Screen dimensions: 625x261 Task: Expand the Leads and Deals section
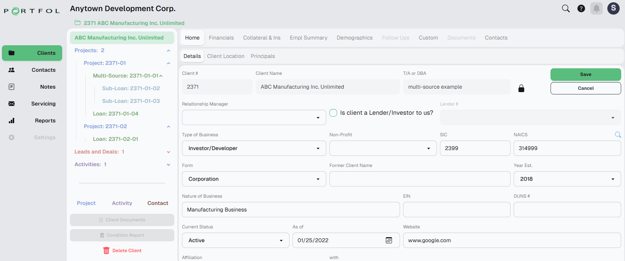pos(169,152)
